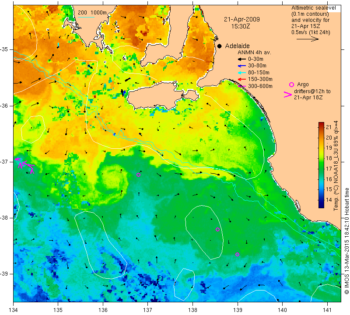350x315 pixels.
Task: Click the 'Altimetric sealevel' heading text
Action: (x=313, y=8)
